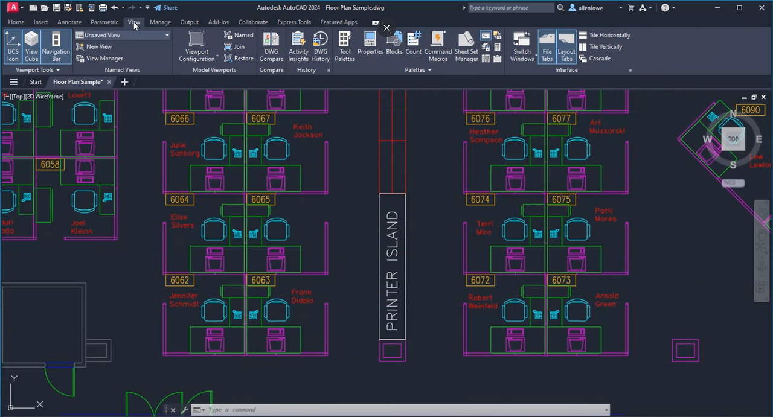Switch to the Annotate ribbon tab
The height and width of the screenshot is (417, 773).
(x=69, y=22)
